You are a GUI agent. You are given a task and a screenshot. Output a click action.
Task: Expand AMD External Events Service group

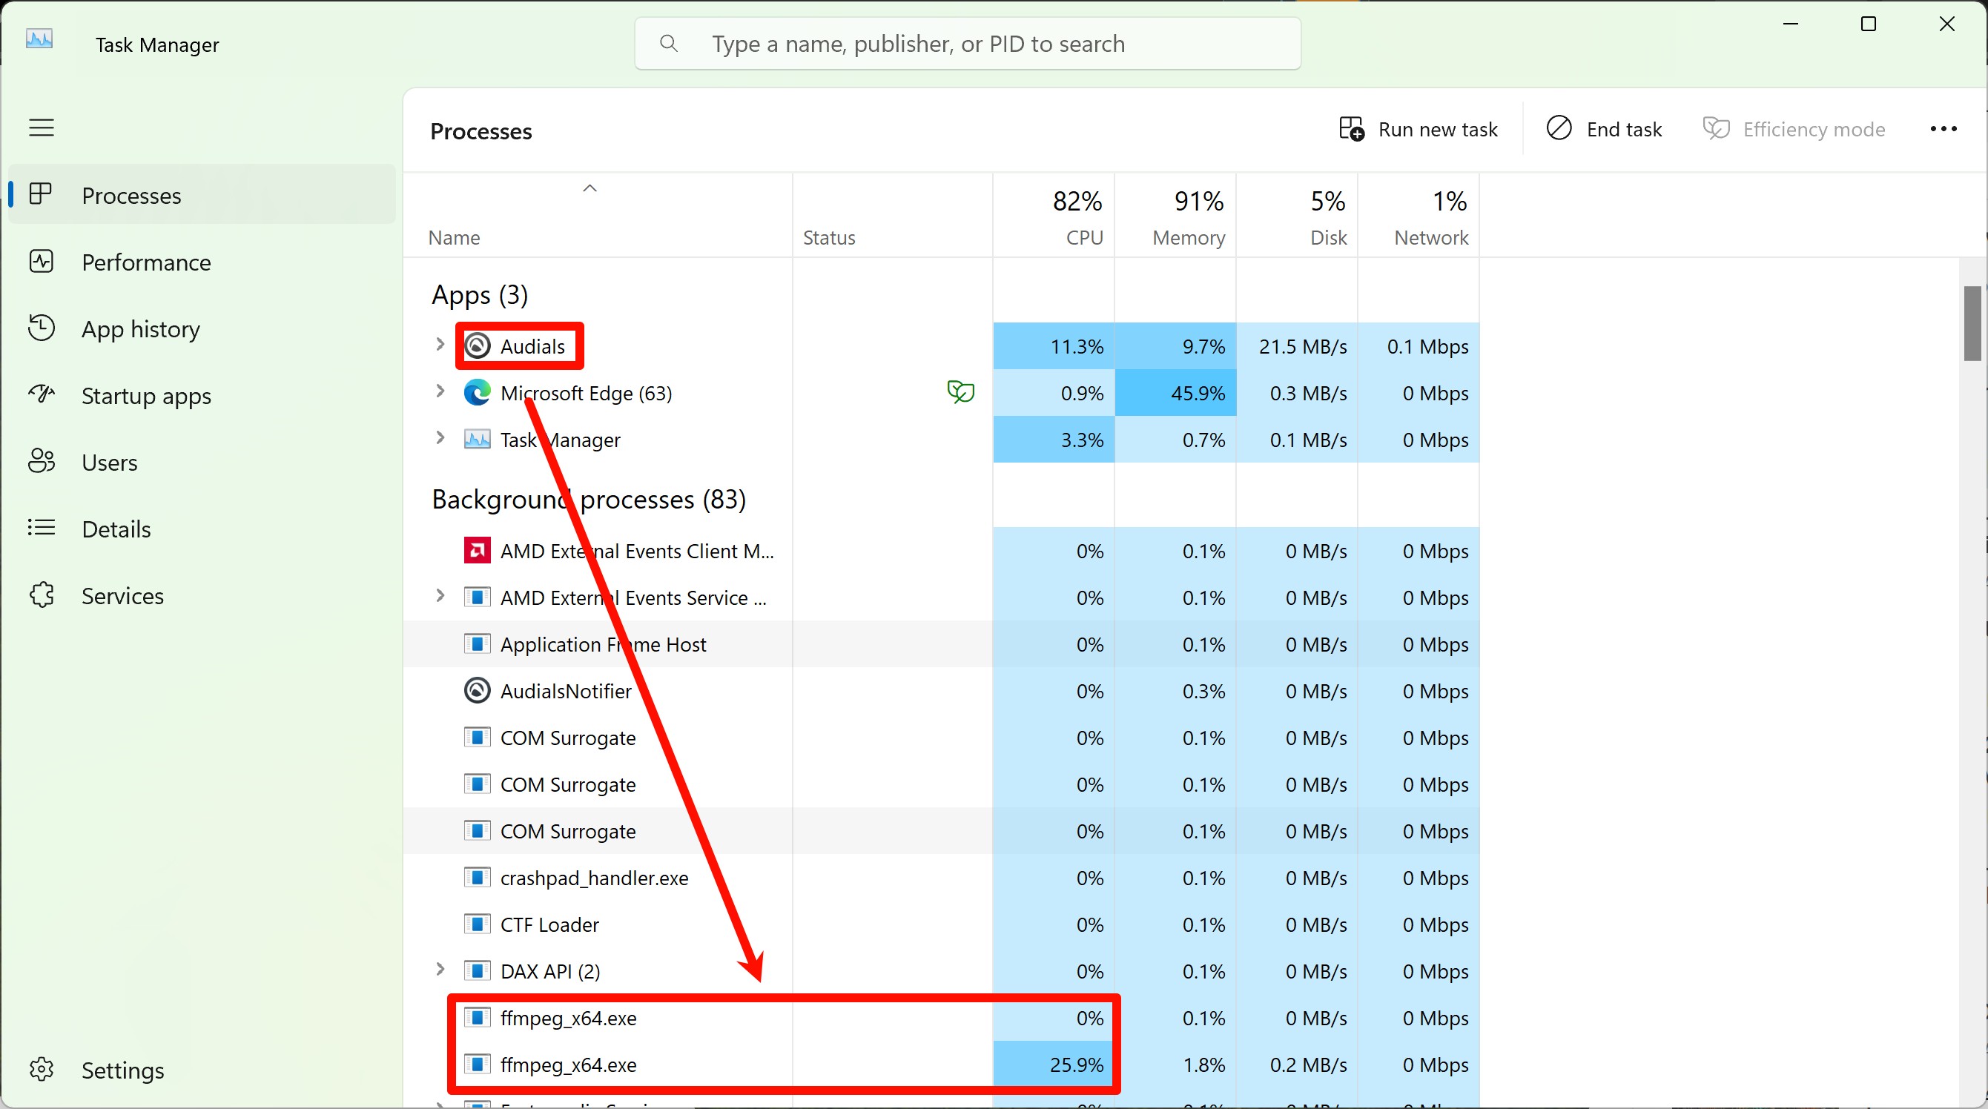440,596
